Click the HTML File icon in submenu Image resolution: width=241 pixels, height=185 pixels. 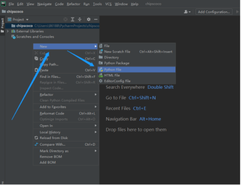click(101, 75)
